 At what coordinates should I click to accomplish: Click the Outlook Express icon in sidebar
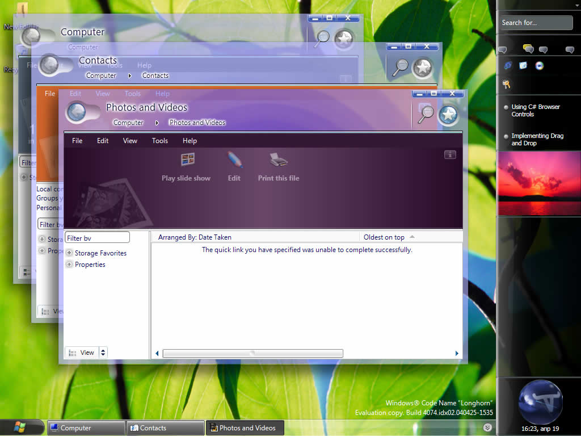coord(523,66)
